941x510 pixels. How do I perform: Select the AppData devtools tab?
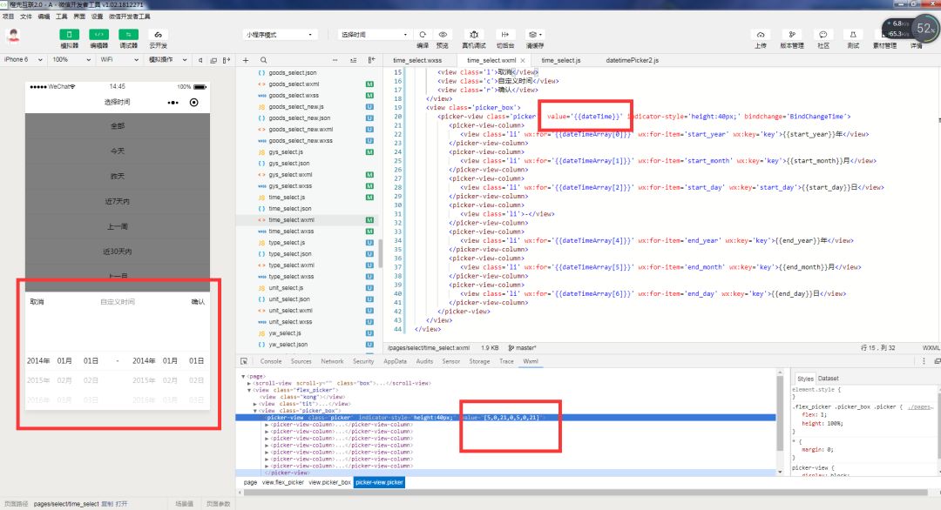pyautogui.click(x=395, y=361)
